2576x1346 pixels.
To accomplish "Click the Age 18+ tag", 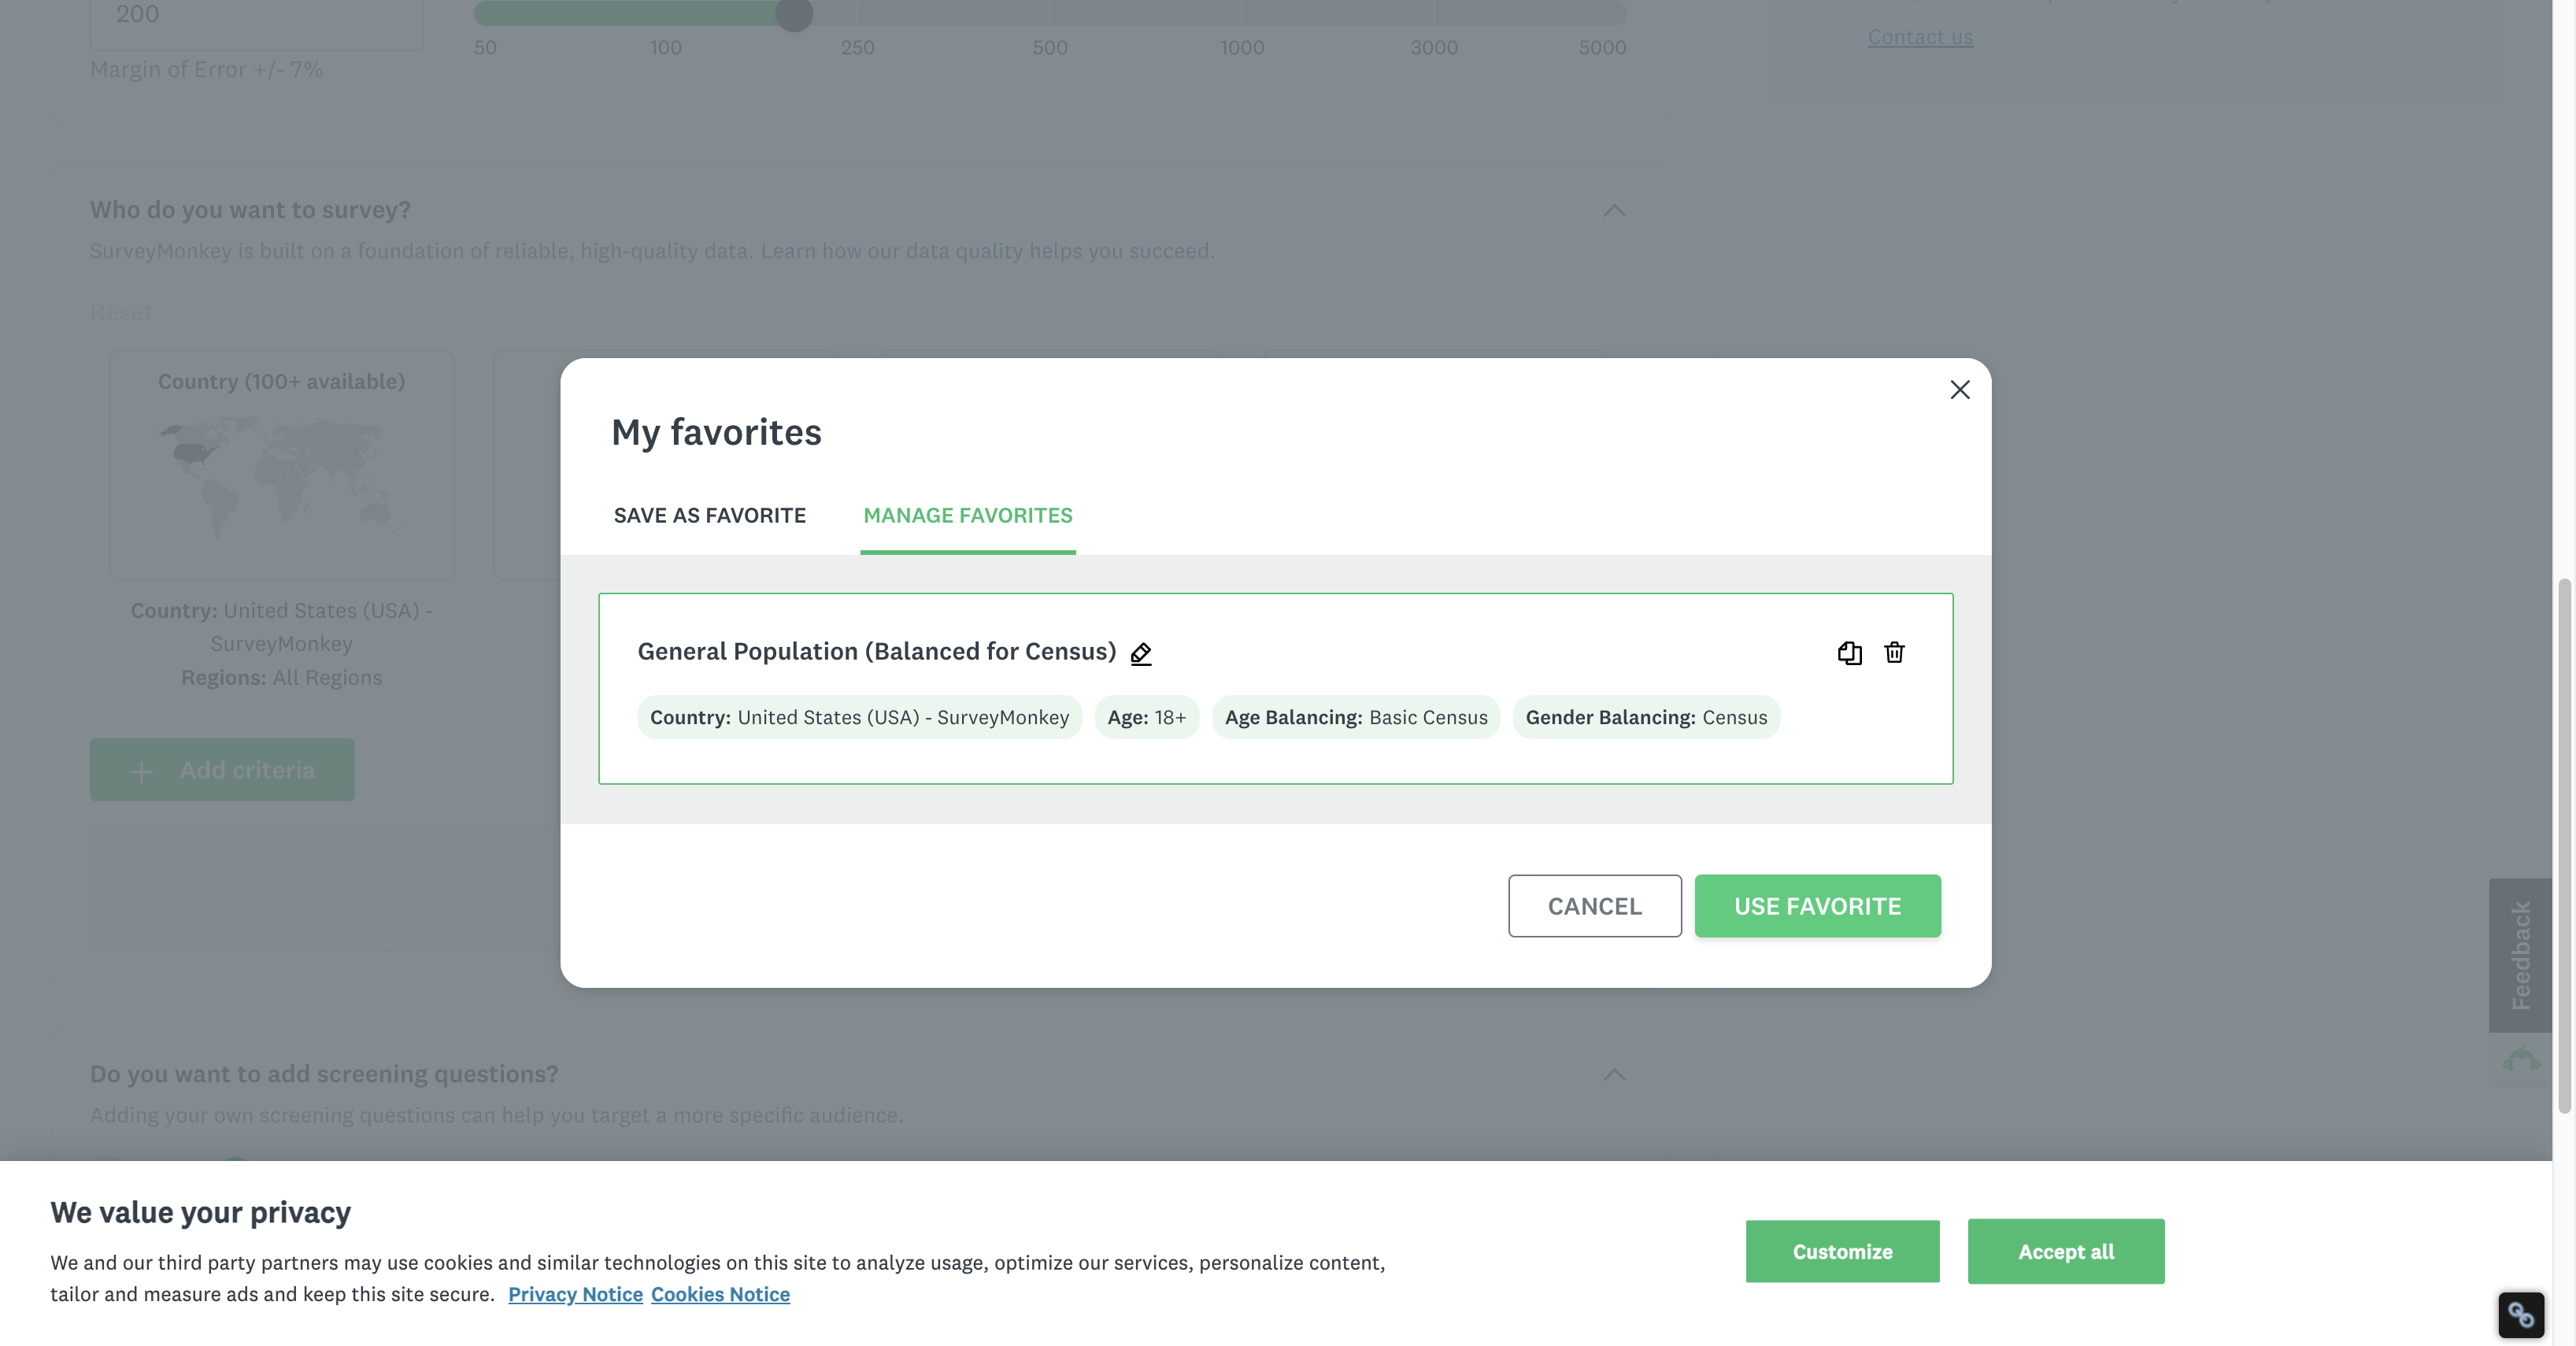I will coord(1146,717).
